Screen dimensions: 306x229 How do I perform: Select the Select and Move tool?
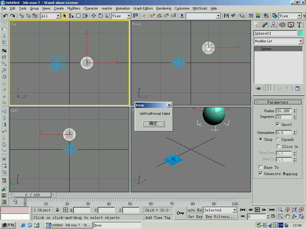(x=94, y=16)
